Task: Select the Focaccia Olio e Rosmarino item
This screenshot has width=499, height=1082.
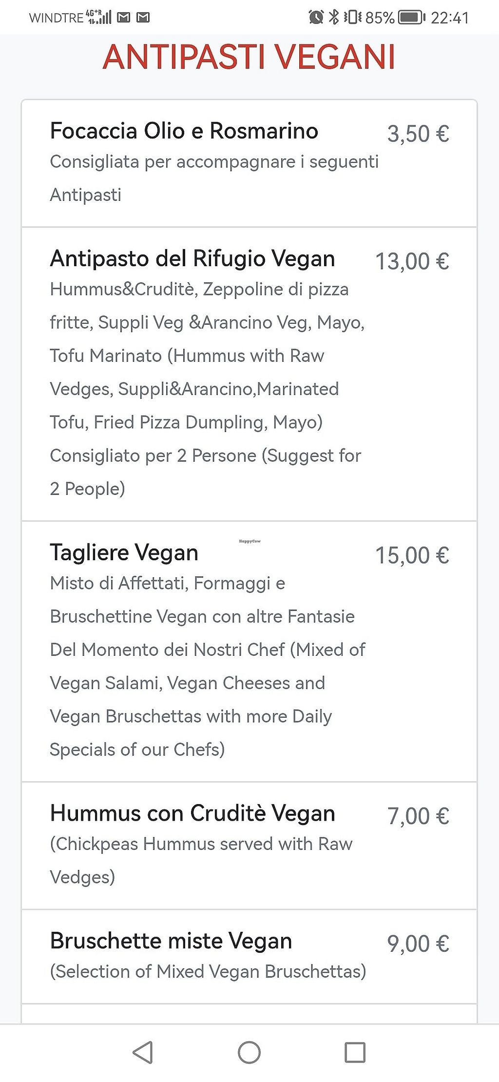Action: 184,131
